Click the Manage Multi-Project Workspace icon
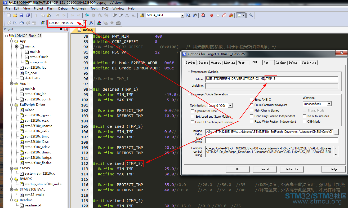Screen dimensions: 348x208 tap(106, 23)
